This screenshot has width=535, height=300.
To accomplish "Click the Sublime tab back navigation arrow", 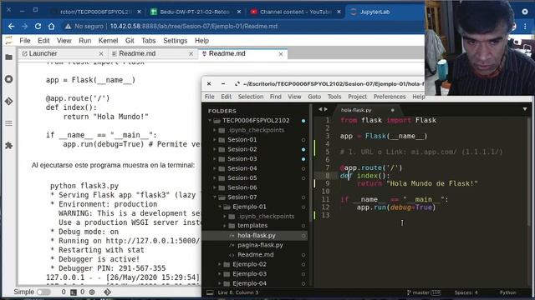I will click(x=320, y=109).
